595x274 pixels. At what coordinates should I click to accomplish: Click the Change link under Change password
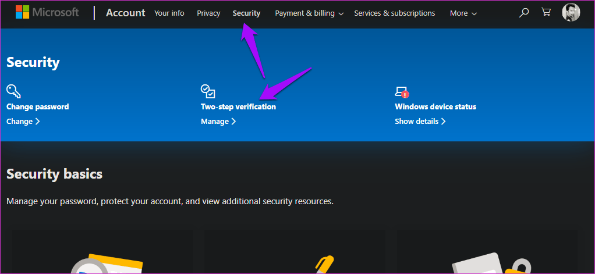coord(23,121)
